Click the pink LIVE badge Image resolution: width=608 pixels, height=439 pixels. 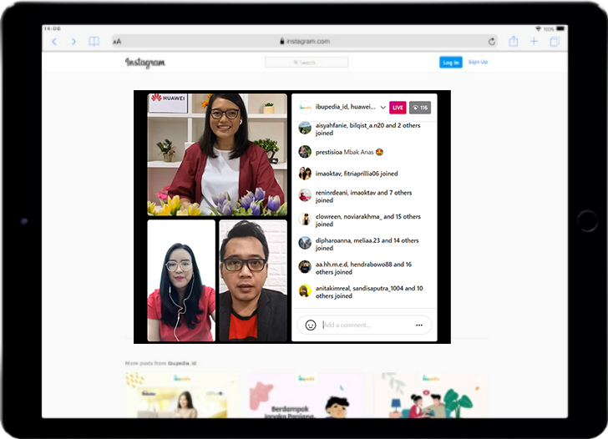[x=398, y=108]
